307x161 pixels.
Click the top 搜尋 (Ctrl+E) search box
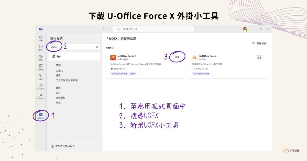pyautogui.click(x=153, y=29)
